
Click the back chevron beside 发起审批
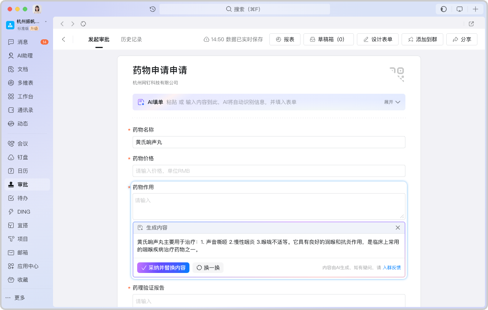coord(64,39)
